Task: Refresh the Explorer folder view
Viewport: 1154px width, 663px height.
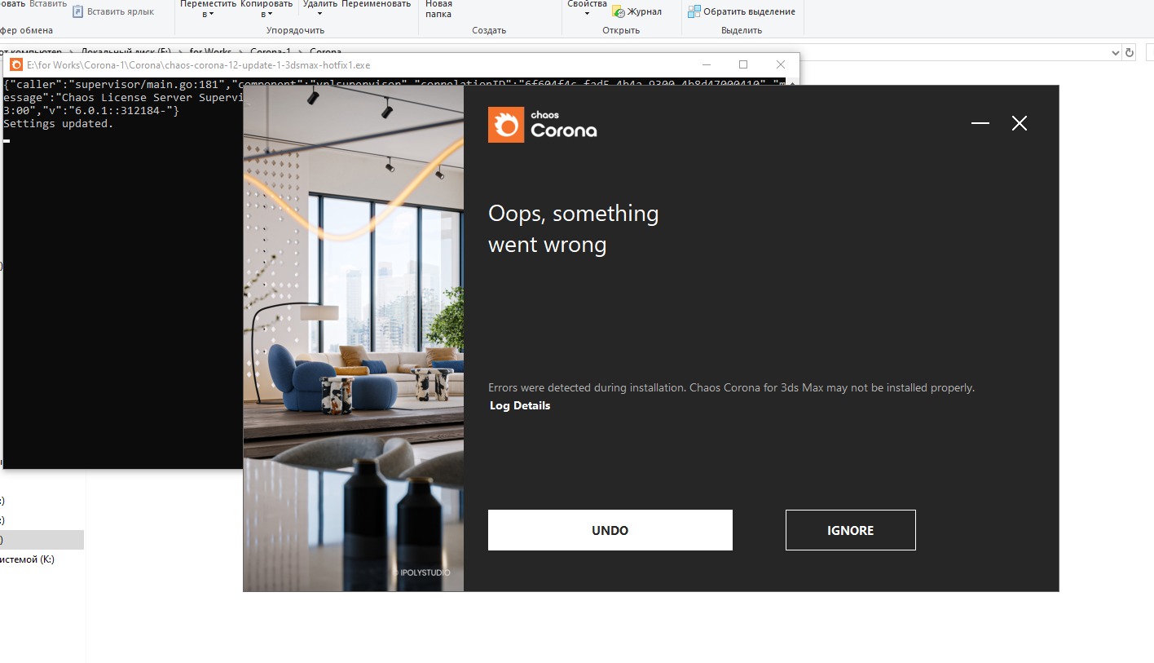Action: pos(1130,52)
